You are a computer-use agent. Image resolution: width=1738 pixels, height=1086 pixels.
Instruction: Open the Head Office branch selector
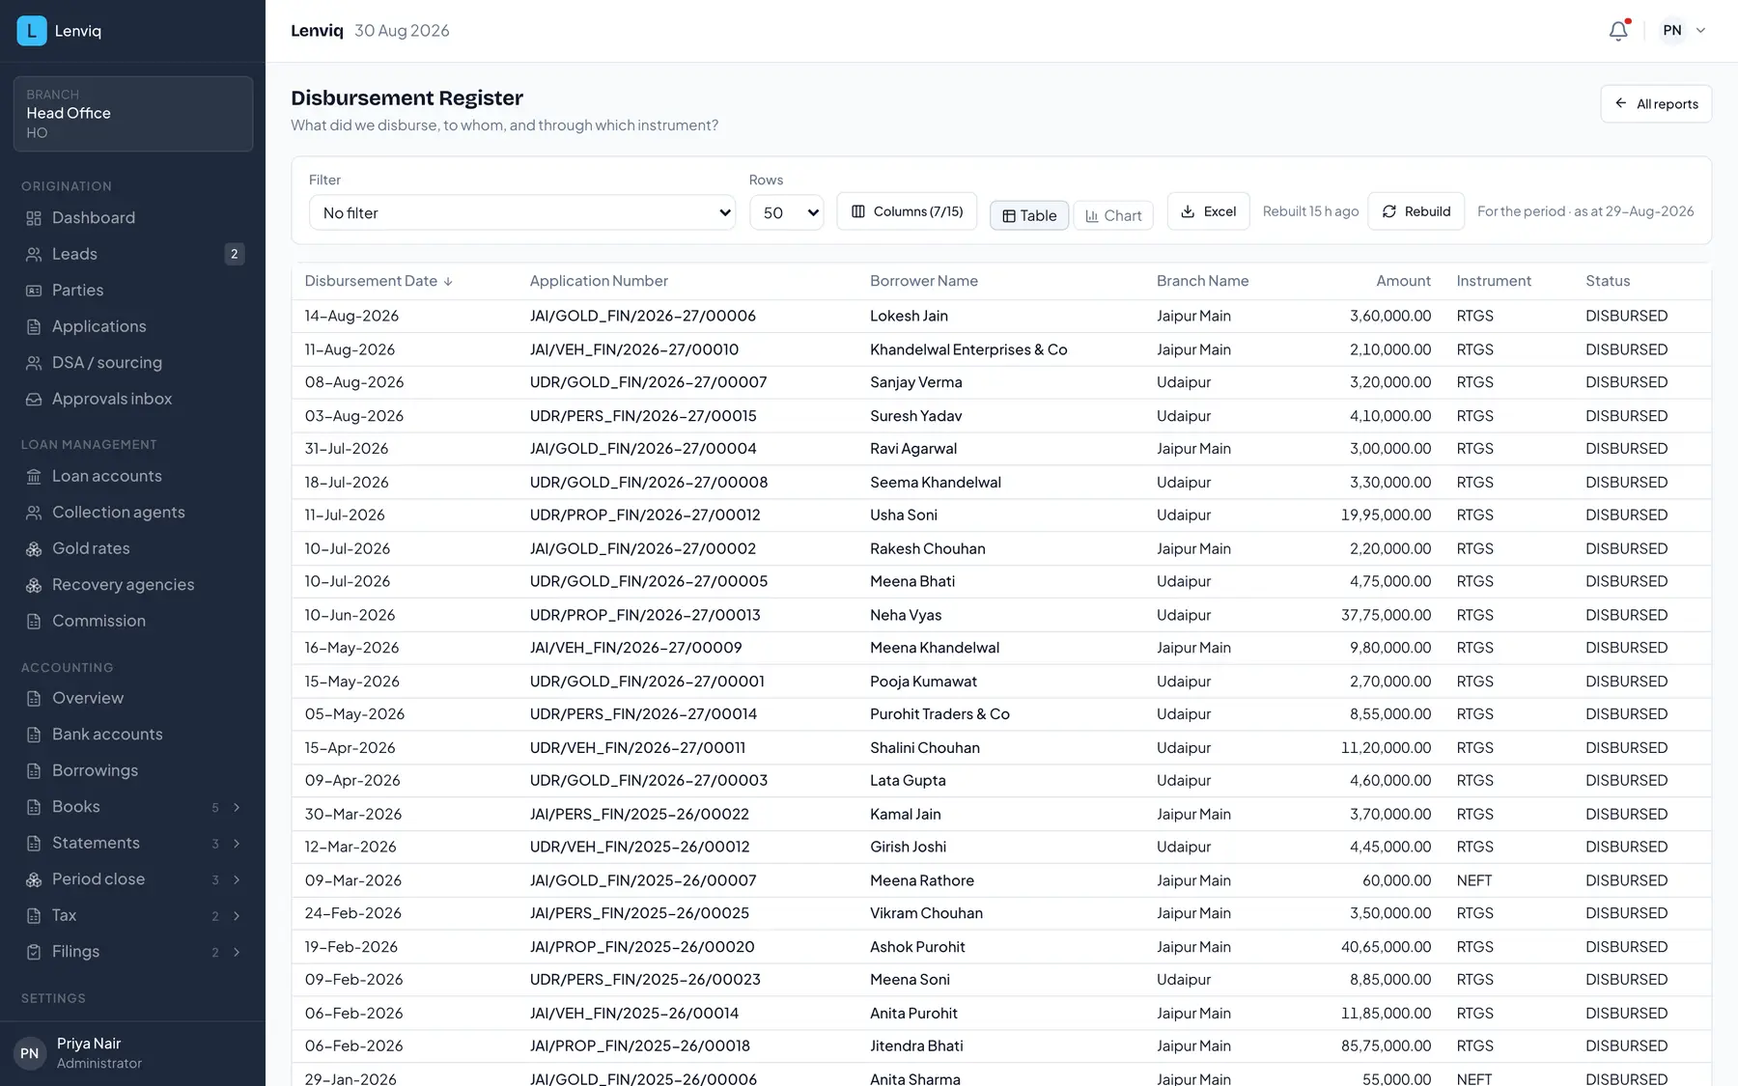tap(133, 114)
